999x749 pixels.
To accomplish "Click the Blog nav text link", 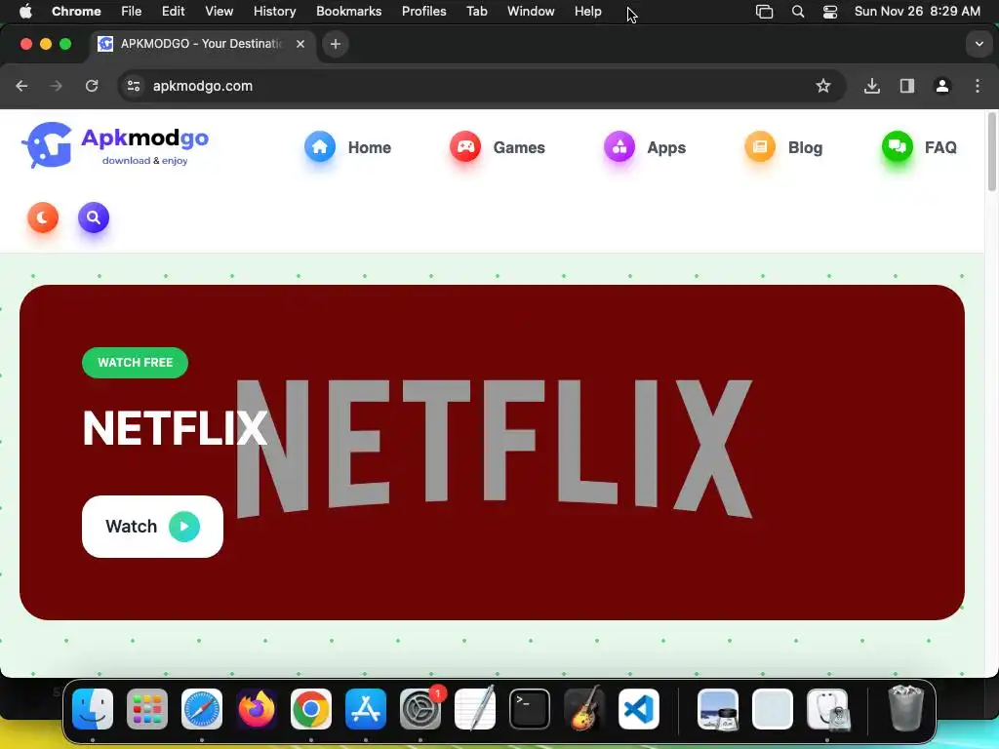I will (x=805, y=148).
